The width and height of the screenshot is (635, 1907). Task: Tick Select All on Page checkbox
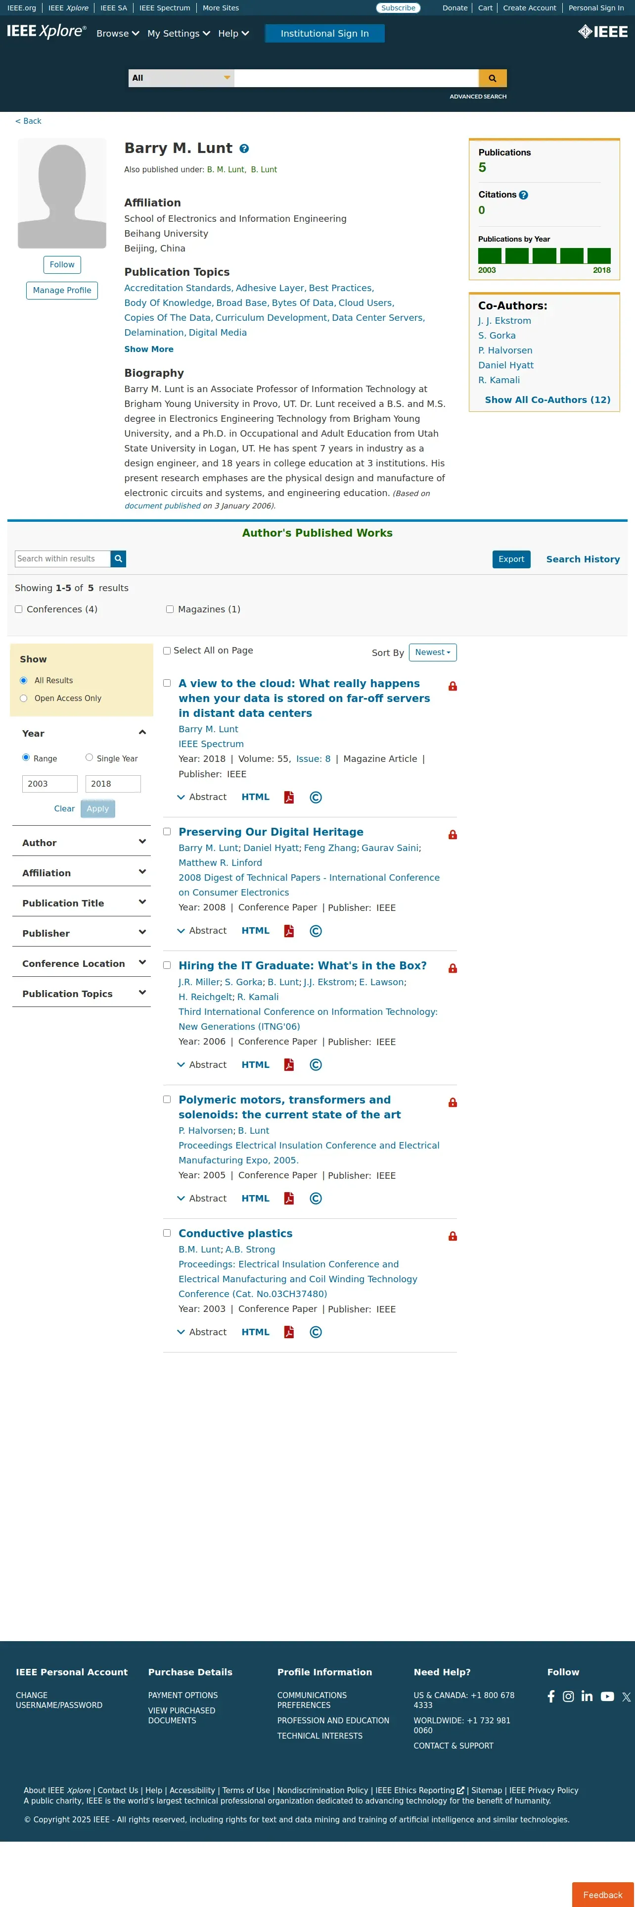tap(167, 651)
